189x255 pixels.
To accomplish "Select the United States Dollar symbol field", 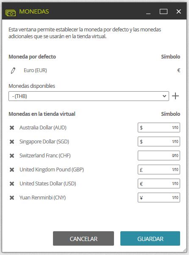I will click(159, 183).
